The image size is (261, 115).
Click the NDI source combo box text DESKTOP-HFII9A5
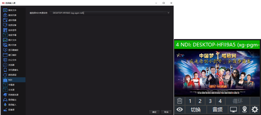click(68, 13)
